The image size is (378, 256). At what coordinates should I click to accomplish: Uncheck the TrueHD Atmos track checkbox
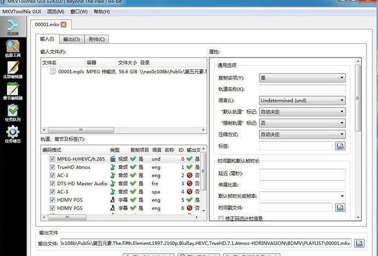coord(52,167)
